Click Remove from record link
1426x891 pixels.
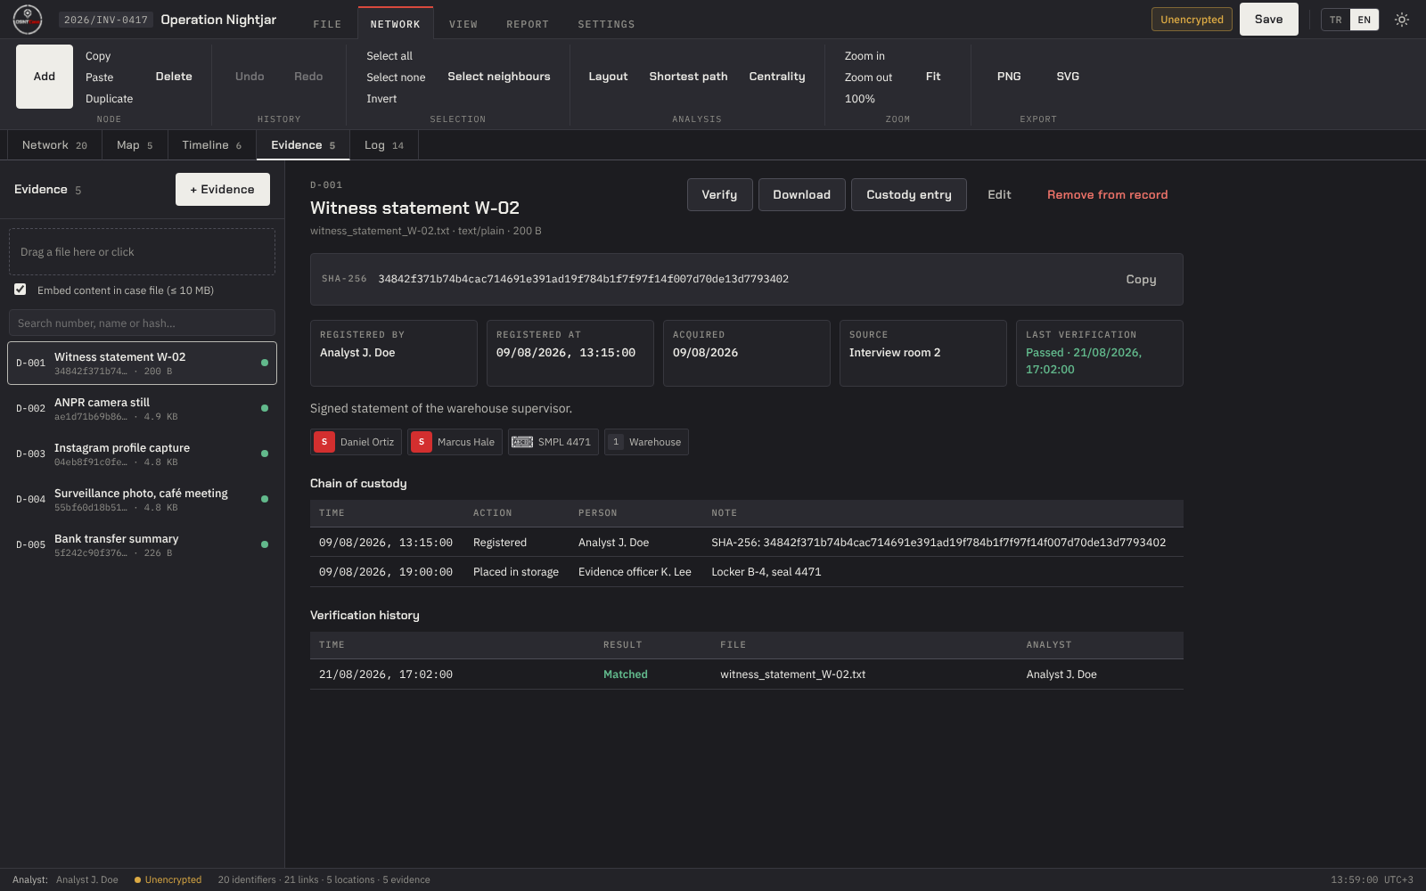tap(1107, 195)
